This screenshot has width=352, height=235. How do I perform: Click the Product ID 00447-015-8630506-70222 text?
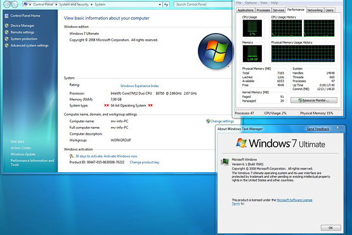click(97, 163)
